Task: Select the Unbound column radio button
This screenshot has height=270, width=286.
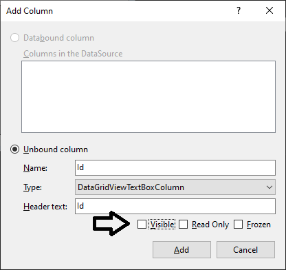Action: click(x=14, y=149)
